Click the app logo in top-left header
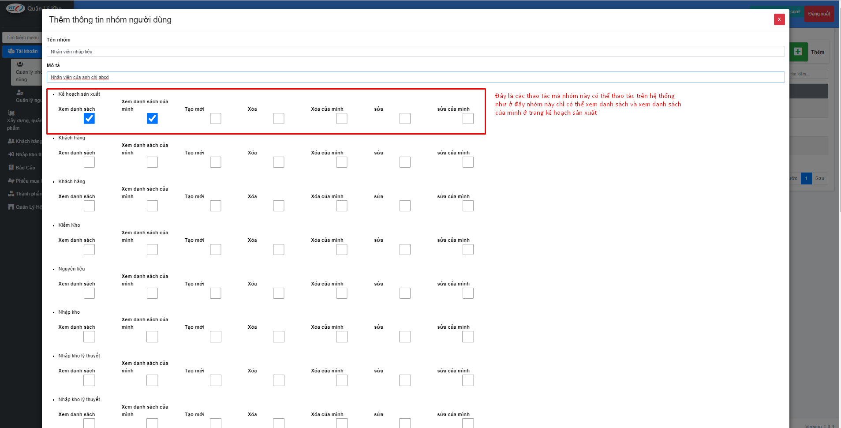 pyautogui.click(x=15, y=8)
